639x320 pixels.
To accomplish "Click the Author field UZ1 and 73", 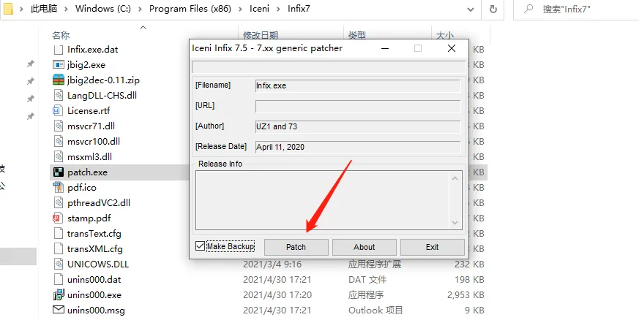I will coord(358,126).
